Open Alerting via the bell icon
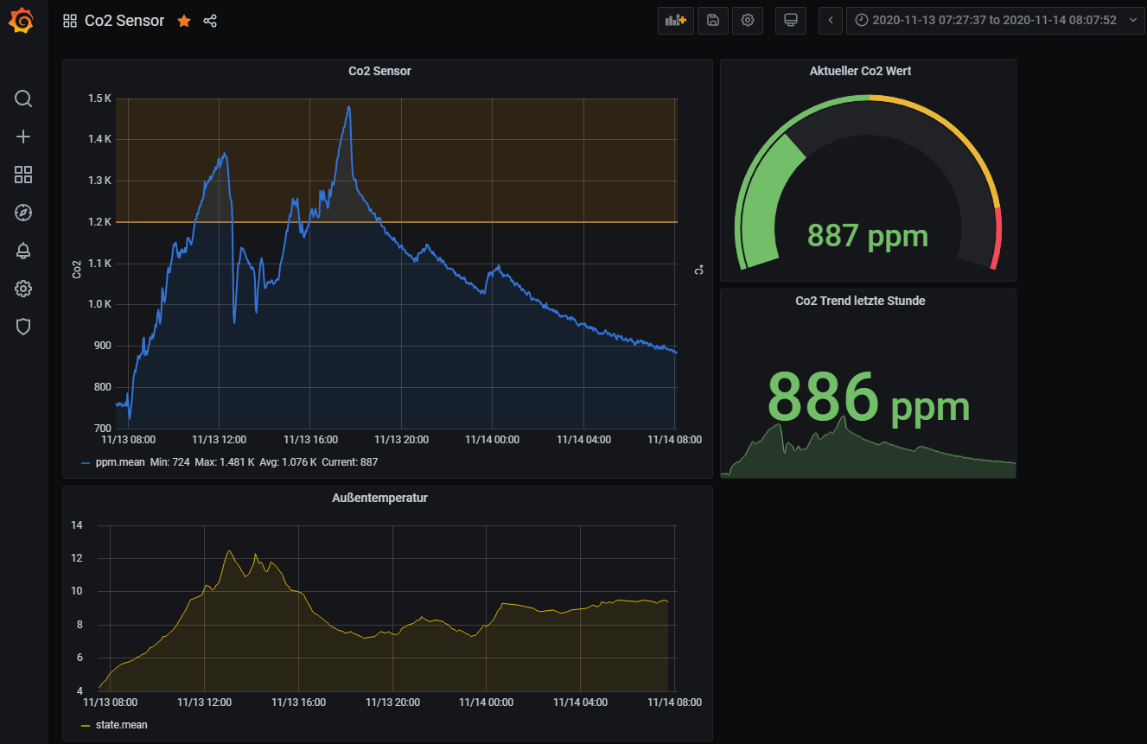Screen dimensions: 1147x744 click(23, 251)
